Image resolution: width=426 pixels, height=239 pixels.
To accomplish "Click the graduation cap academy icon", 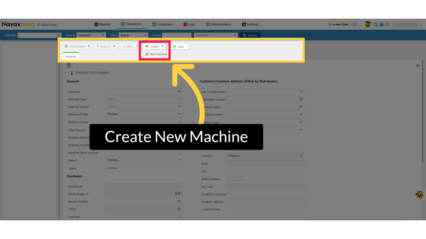I will point(368,25).
